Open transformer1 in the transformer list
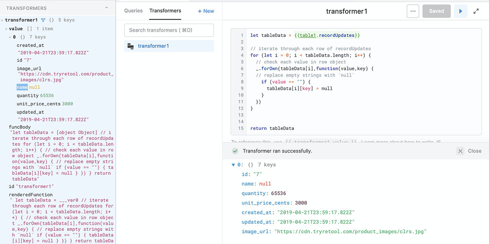Viewport: 489px width, 244px height. tap(169, 46)
